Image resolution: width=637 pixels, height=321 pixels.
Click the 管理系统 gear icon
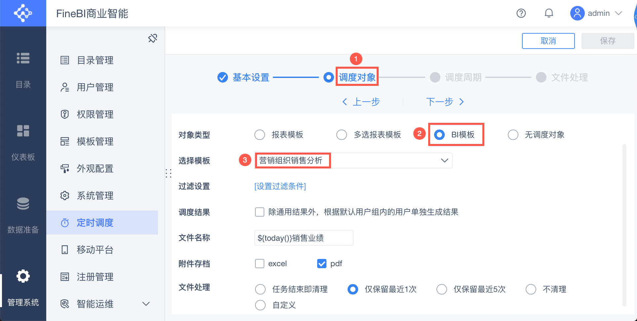23,276
